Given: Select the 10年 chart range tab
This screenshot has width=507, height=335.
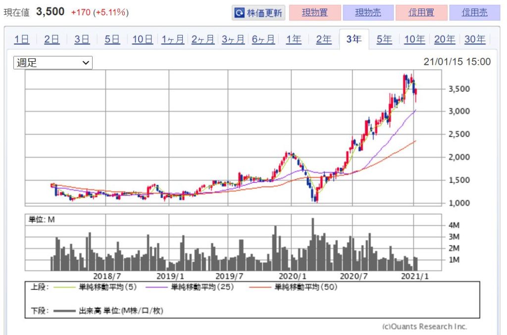Looking at the screenshot, I should (x=414, y=40).
